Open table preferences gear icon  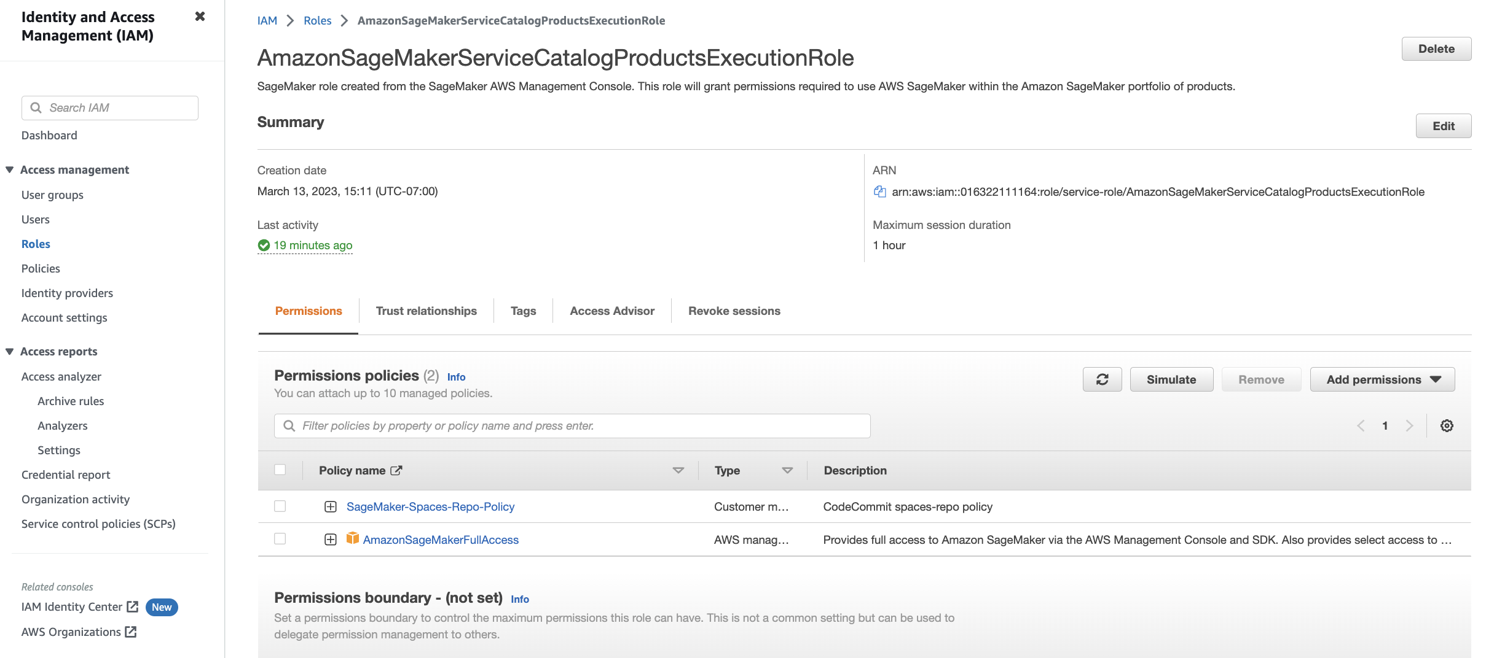click(x=1447, y=426)
